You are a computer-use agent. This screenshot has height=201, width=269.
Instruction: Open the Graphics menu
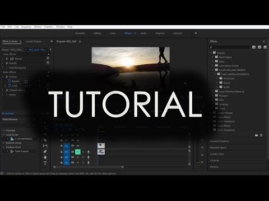pyautogui.click(x=49, y=27)
